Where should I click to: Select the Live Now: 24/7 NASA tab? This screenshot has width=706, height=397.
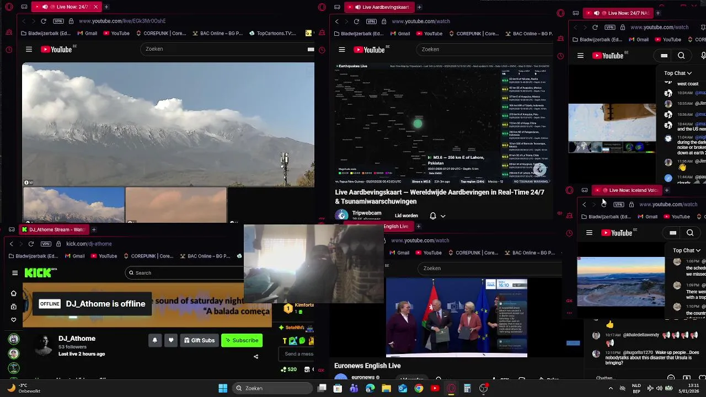click(618, 13)
